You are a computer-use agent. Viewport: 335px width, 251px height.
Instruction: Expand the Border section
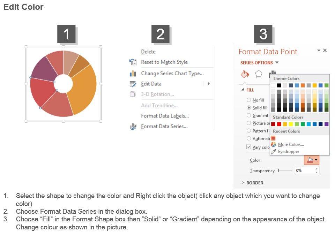pyautogui.click(x=242, y=183)
